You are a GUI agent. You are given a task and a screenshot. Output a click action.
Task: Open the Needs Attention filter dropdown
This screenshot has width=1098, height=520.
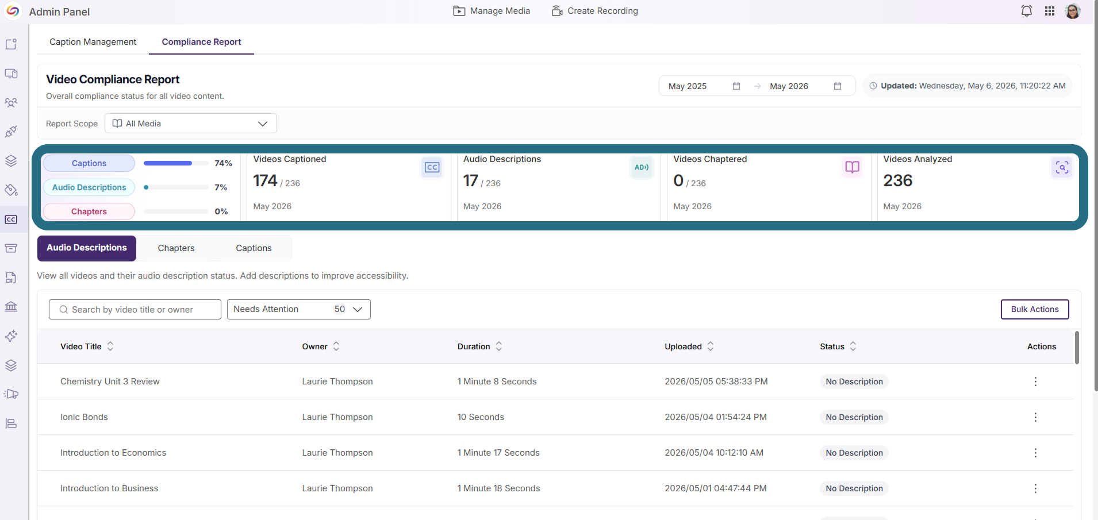tap(299, 309)
